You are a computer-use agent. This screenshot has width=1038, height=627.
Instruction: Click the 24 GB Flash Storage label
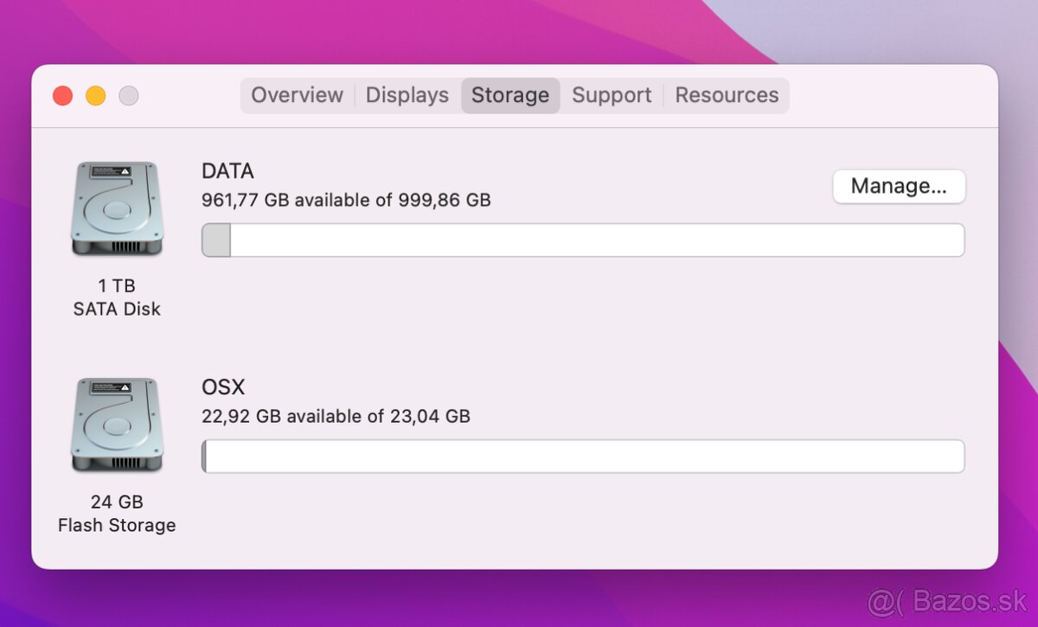click(117, 514)
